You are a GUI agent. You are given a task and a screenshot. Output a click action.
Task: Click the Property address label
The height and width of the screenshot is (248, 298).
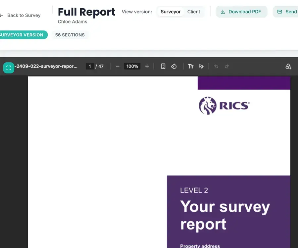pyautogui.click(x=200, y=246)
